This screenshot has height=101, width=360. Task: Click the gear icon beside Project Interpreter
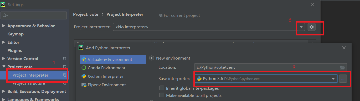312,27
